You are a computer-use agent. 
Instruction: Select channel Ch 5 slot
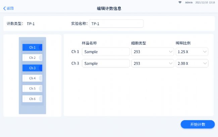(32, 89)
